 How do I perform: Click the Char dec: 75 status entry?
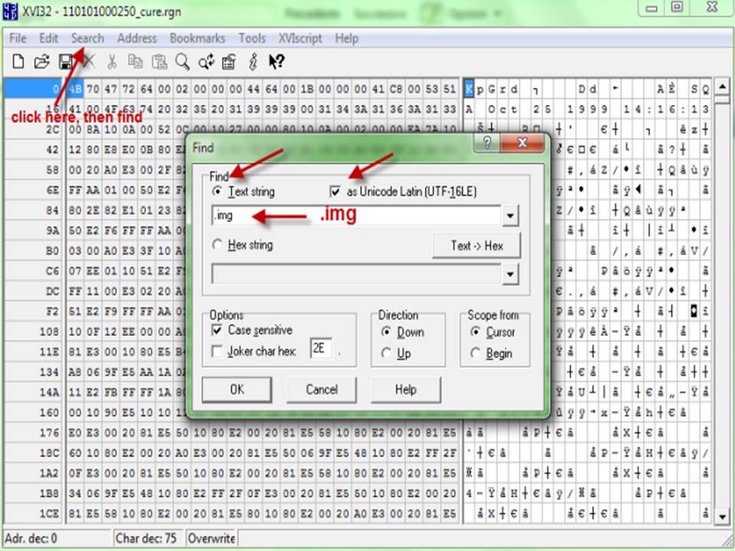[x=145, y=538]
